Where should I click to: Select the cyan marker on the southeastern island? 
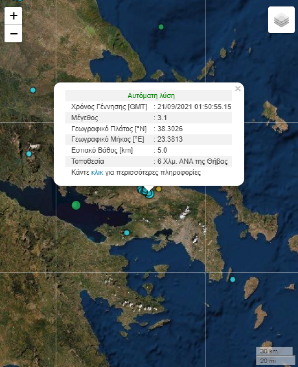tap(232, 280)
